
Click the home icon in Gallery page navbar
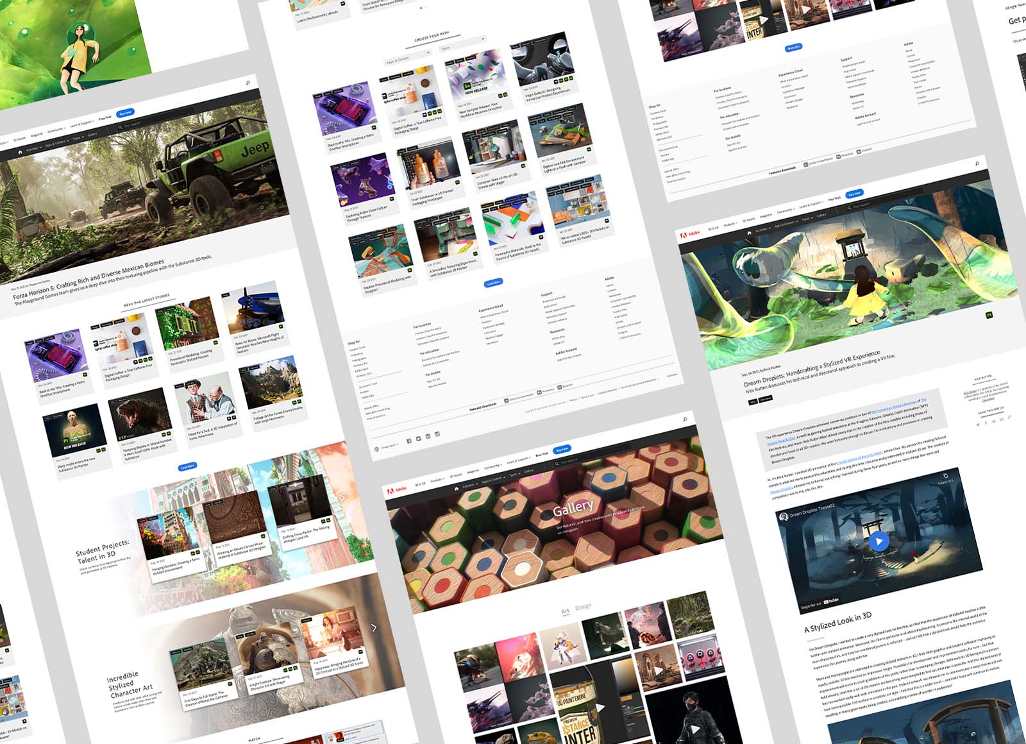pos(456,489)
